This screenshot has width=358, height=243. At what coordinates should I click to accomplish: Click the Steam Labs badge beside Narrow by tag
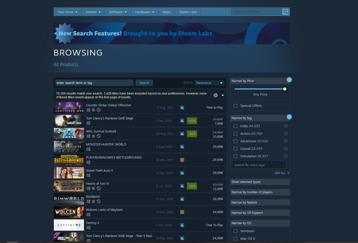[x=289, y=117]
